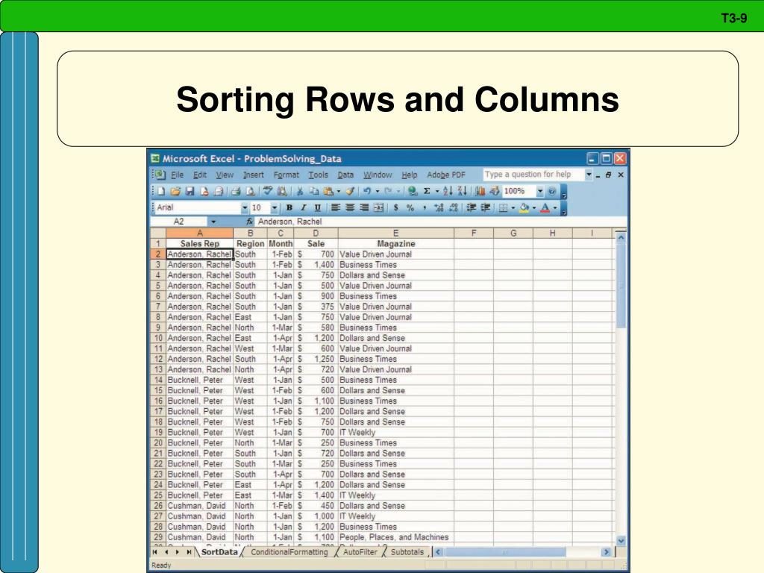This screenshot has width=764, height=573.
Task: Click the horizontal scrollbar thumb
Action: click(505, 552)
